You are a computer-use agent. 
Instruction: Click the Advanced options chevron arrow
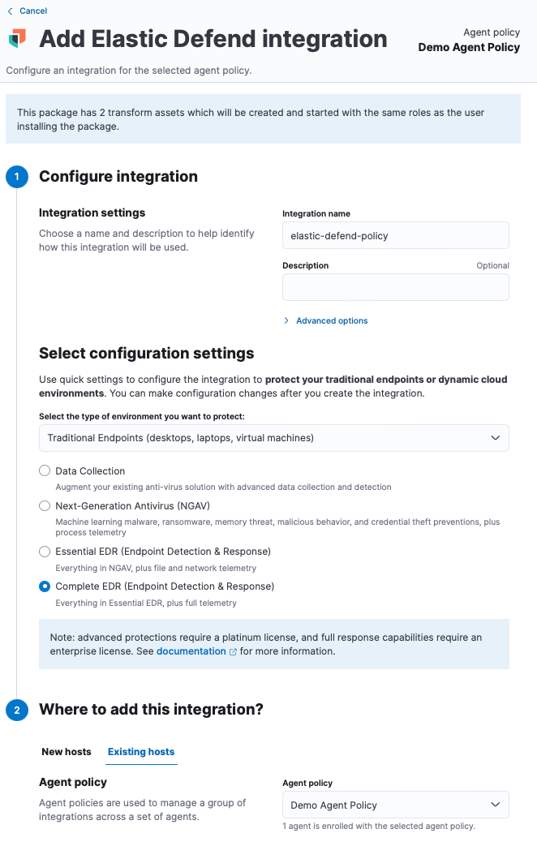pos(287,321)
